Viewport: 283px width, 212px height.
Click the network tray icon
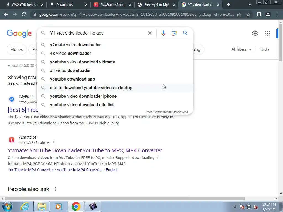pyautogui.click(x=248, y=207)
